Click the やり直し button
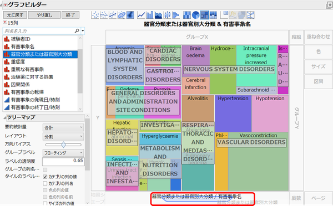This screenshot has height=206, width=333. tap(44, 15)
